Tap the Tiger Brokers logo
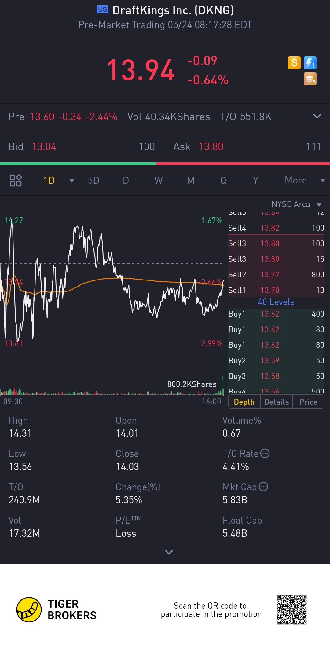This screenshot has height=656, width=330. [57, 610]
